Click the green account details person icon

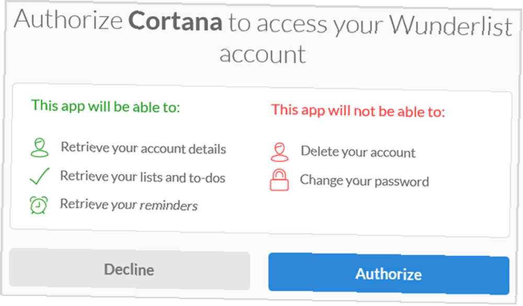click(39, 147)
